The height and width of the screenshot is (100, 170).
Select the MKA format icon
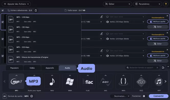point(123,82)
